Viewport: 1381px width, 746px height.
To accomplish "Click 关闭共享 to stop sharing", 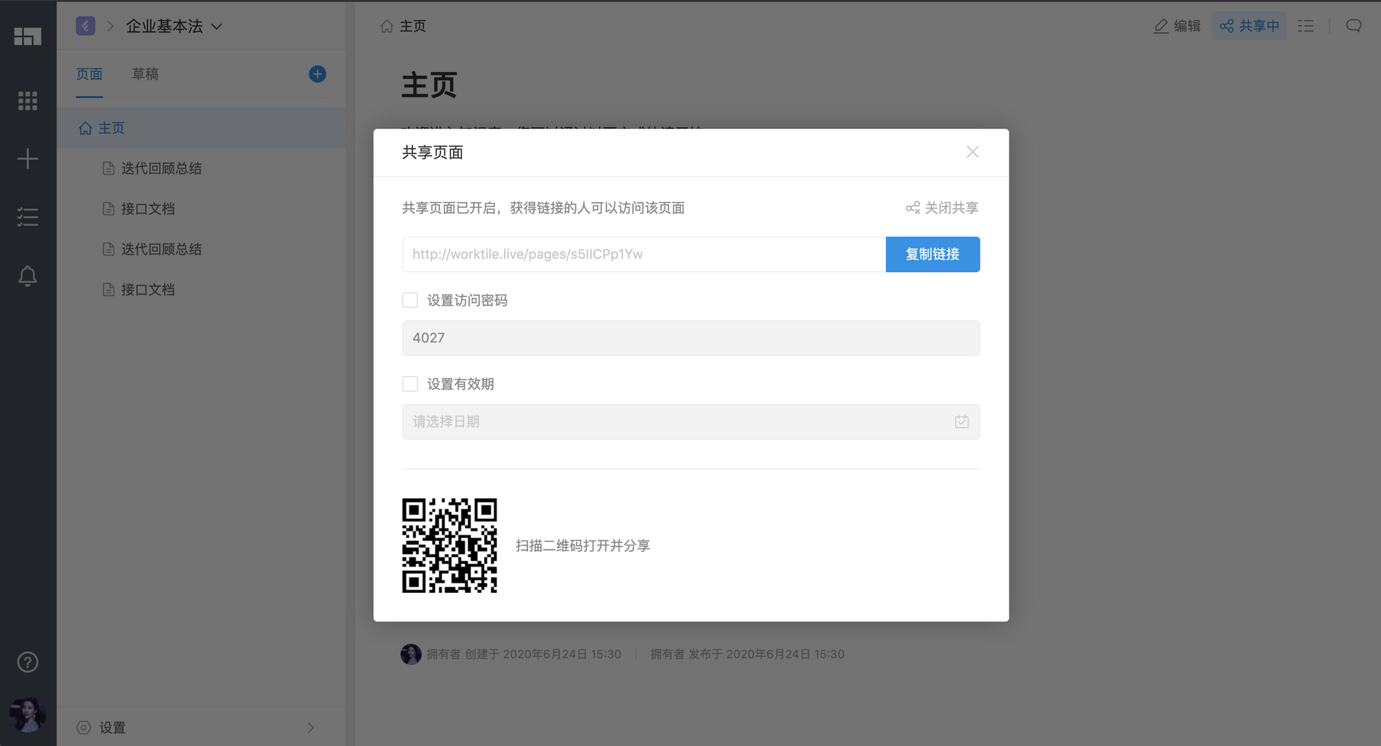I will [x=942, y=208].
